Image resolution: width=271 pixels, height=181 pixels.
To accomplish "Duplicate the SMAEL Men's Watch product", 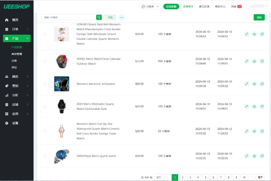I will coord(262,61).
